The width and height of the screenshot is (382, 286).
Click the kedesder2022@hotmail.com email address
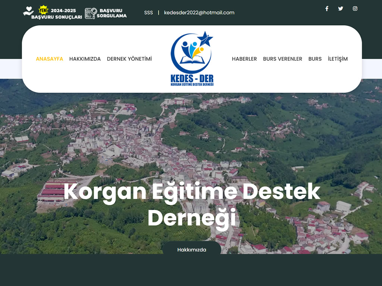click(x=199, y=13)
